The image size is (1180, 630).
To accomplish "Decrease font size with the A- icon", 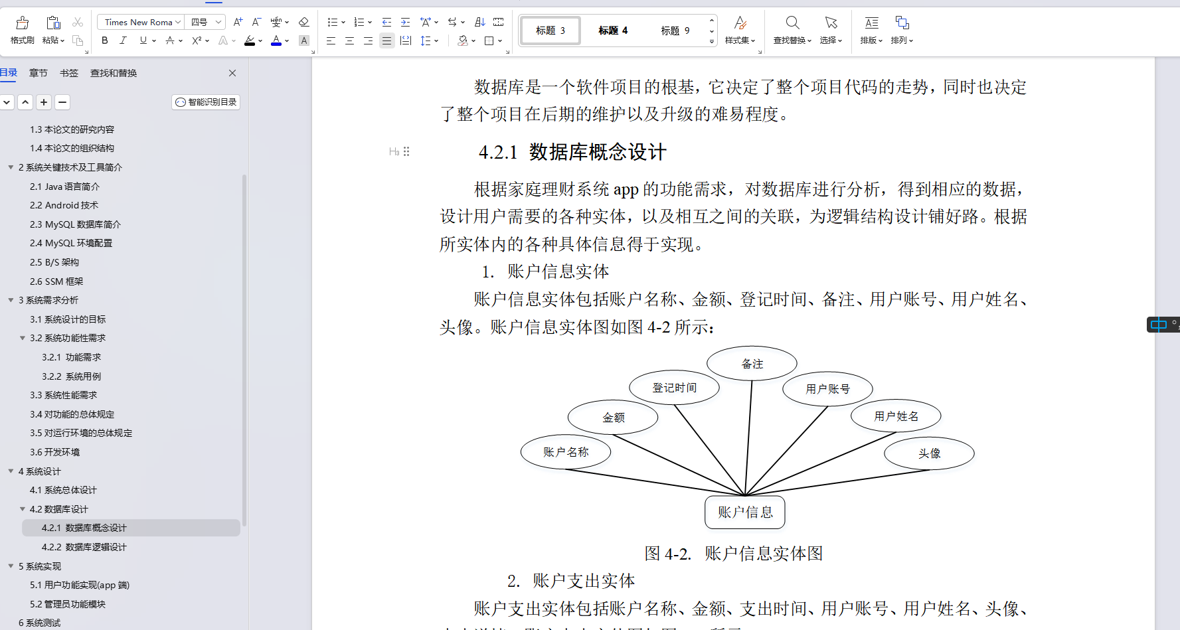I will [x=256, y=22].
